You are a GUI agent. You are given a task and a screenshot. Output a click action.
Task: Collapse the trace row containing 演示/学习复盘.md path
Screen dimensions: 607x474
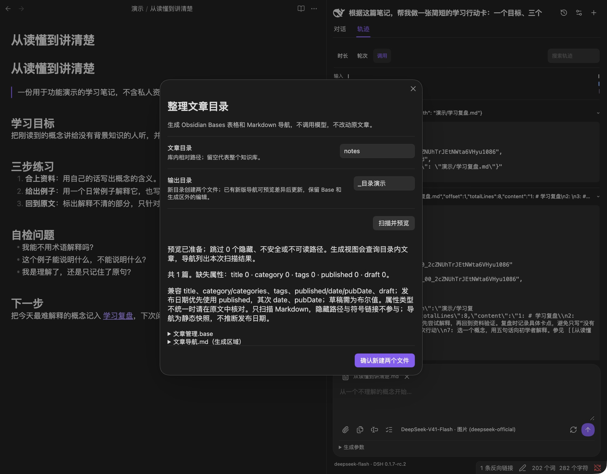[598, 113]
